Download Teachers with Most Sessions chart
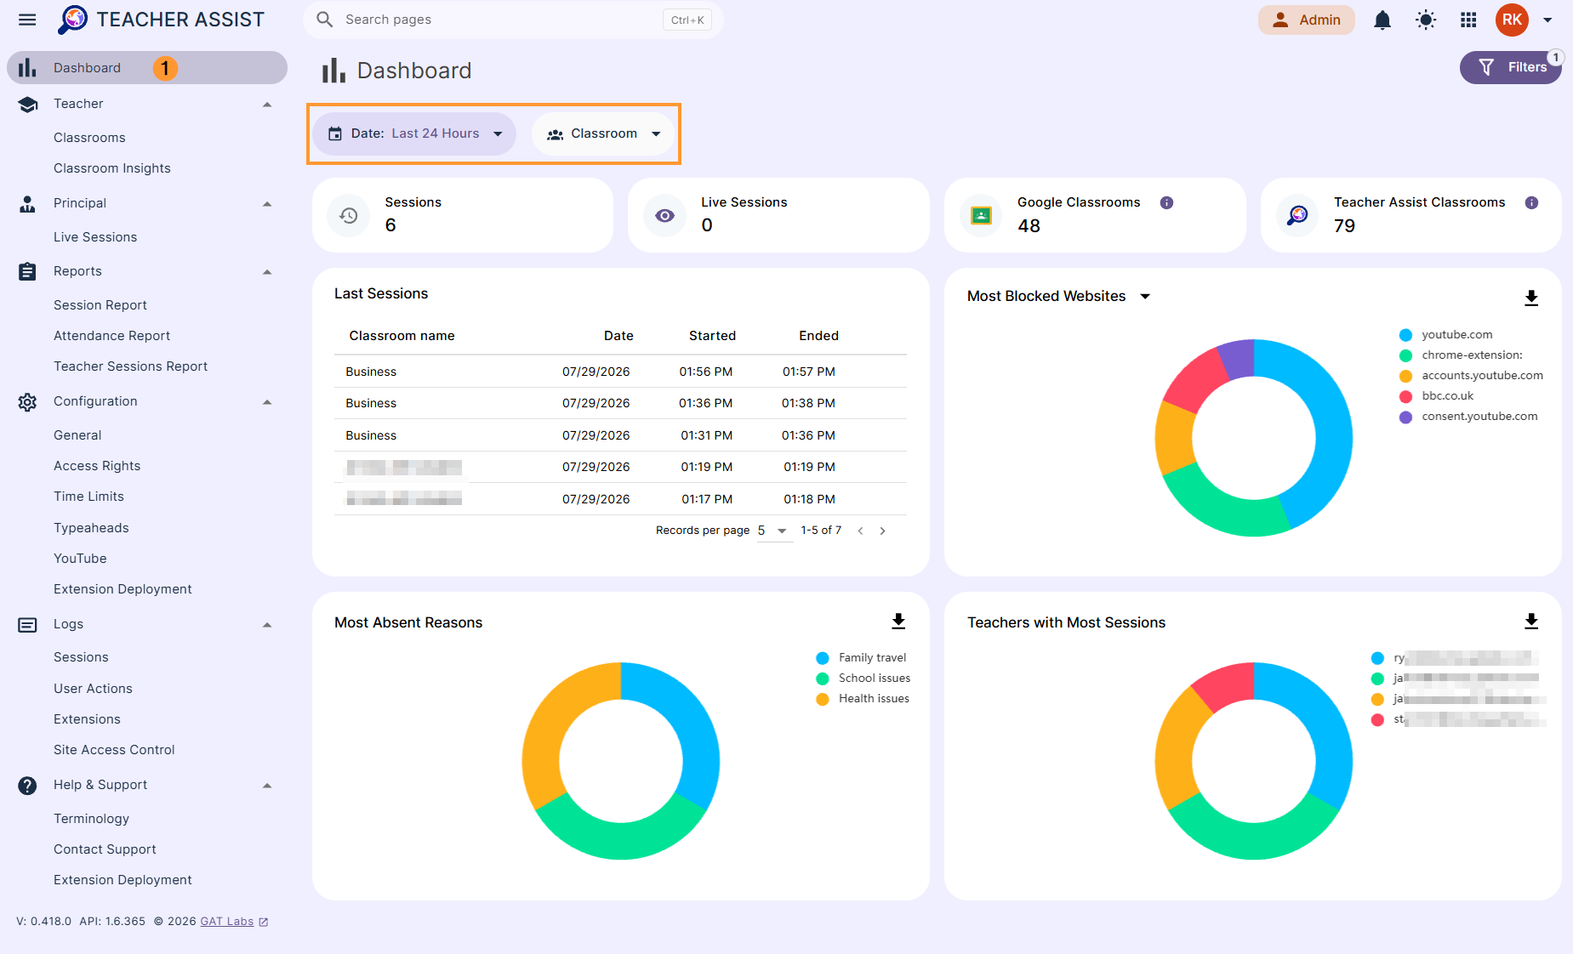The width and height of the screenshot is (1573, 954). coord(1531,622)
